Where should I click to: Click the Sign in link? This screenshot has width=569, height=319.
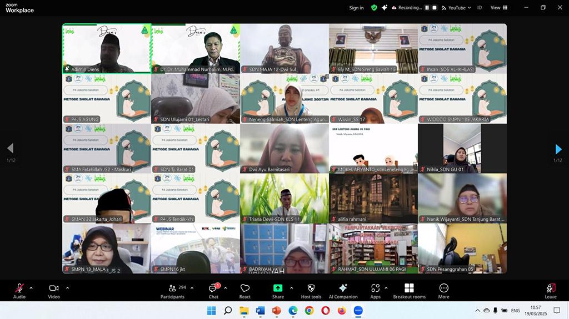(356, 8)
